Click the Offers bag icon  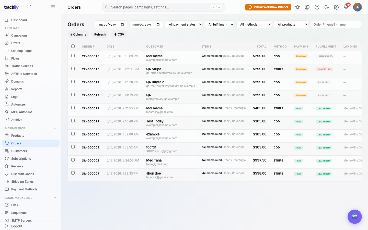click(x=7, y=43)
